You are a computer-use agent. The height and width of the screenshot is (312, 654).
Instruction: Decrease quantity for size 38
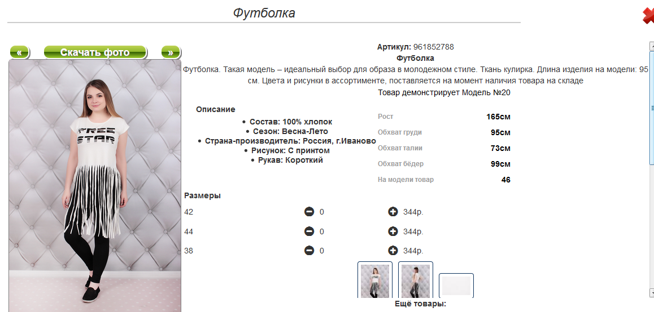[309, 251]
